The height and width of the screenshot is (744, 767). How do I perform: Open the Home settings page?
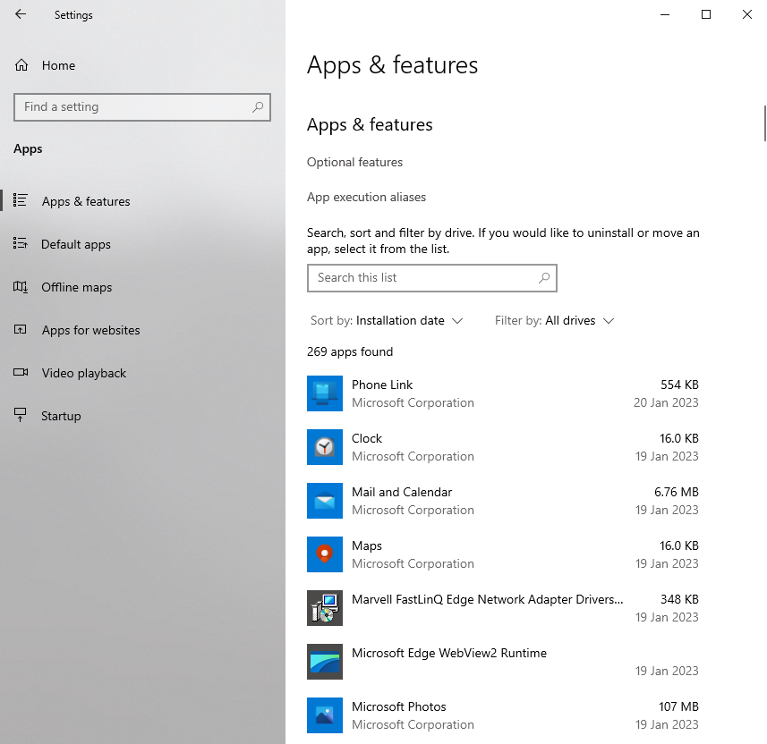(58, 65)
